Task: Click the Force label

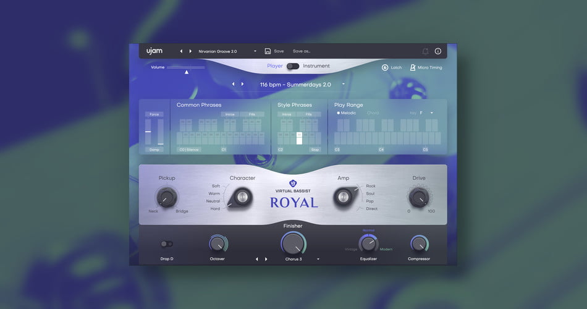Action: tap(154, 114)
